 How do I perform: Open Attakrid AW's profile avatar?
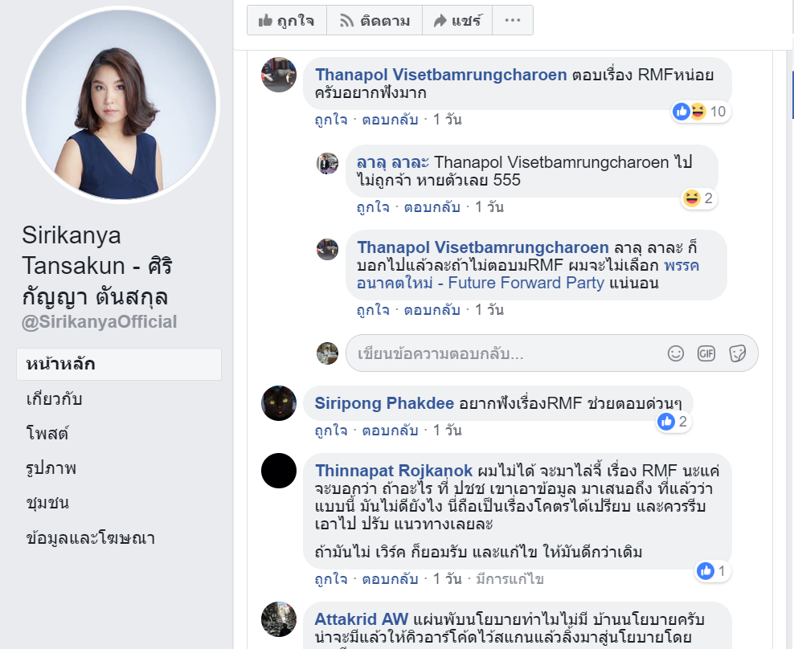[x=279, y=619]
